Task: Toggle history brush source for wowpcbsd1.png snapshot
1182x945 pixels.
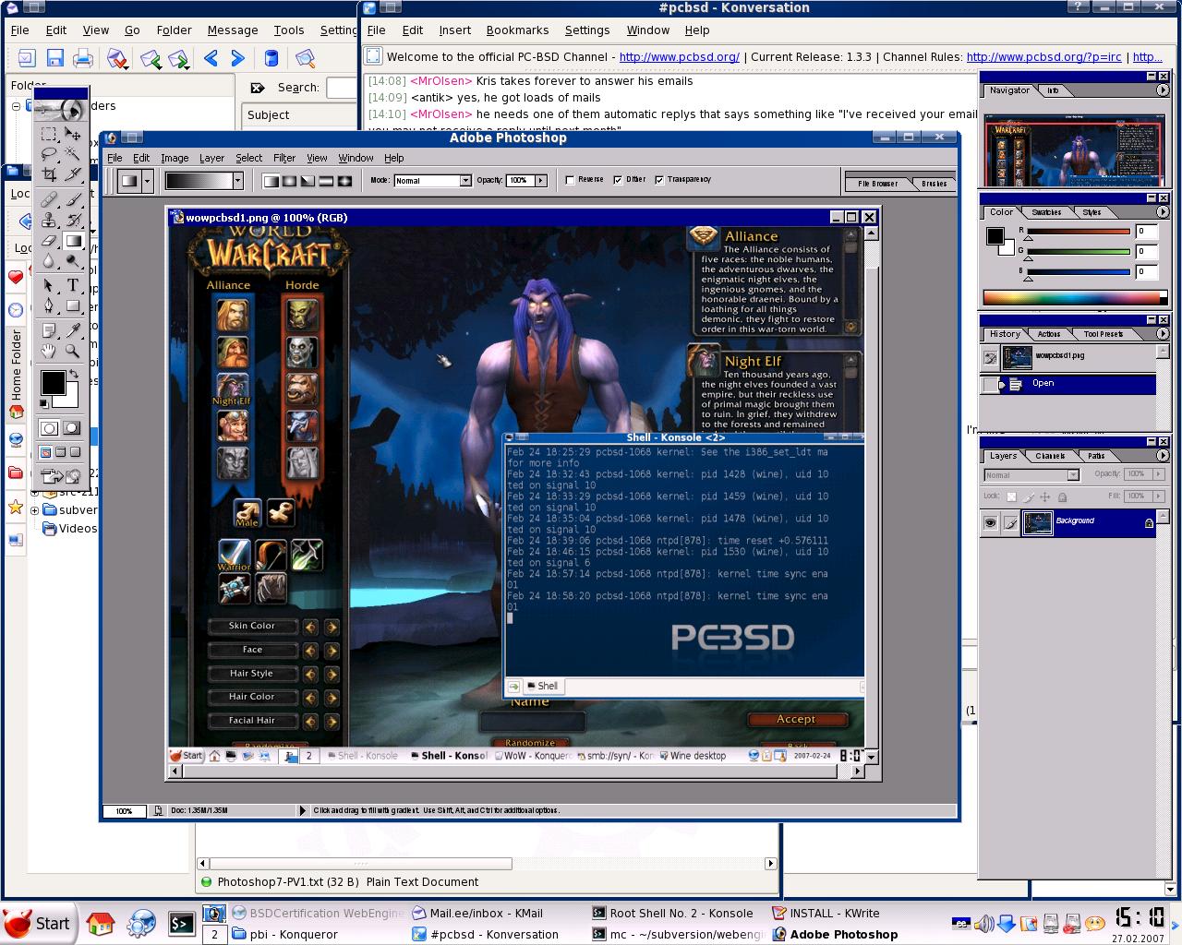Action: pyautogui.click(x=990, y=357)
